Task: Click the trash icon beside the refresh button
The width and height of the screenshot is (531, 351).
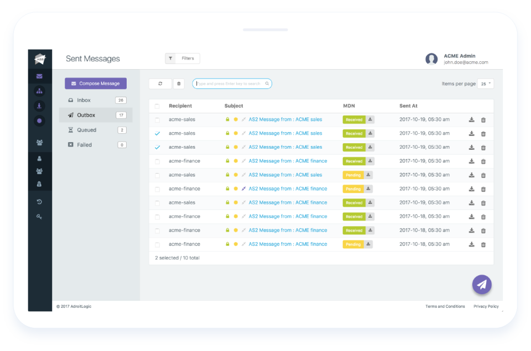Action: [178, 83]
